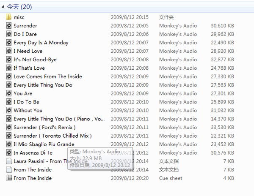Click the Do I Dare file icon

[9, 34]
